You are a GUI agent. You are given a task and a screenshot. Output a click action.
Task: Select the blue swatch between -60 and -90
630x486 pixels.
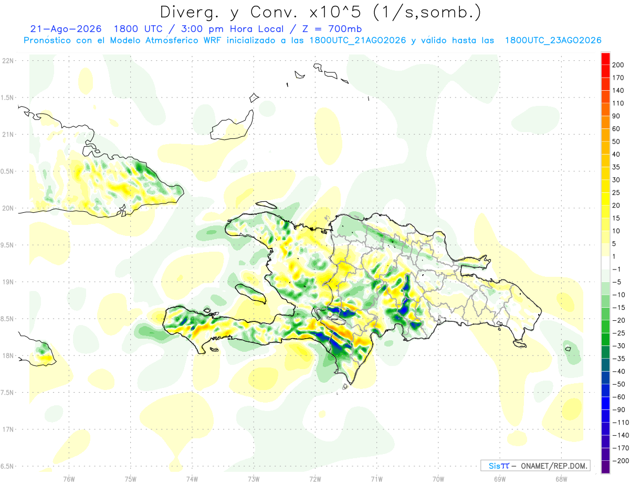605,403
